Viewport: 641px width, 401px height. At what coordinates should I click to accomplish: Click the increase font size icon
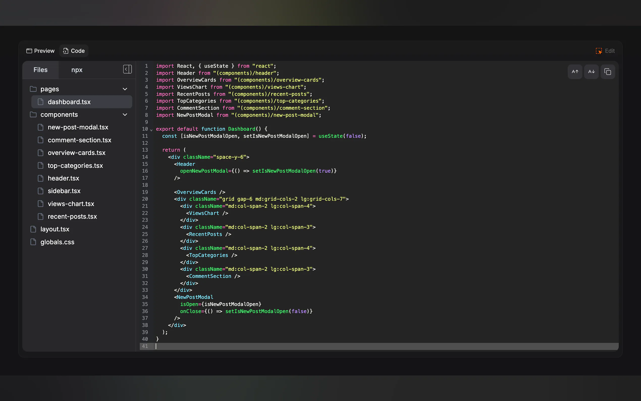[575, 72]
